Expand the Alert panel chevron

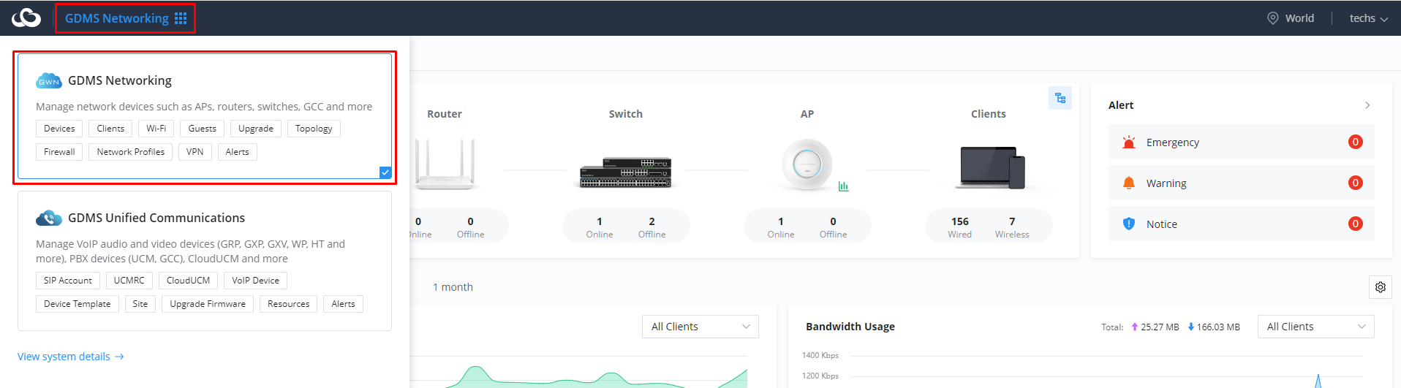(1367, 105)
